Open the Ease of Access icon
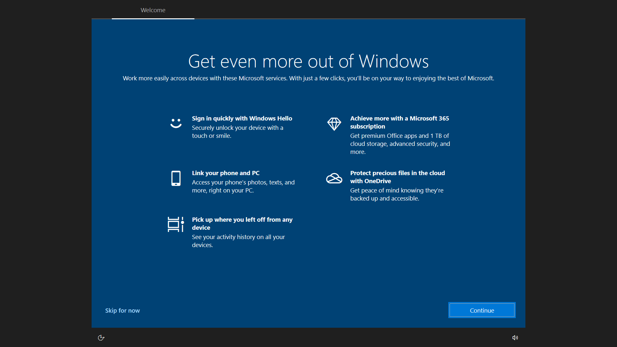The height and width of the screenshot is (347, 617). [x=101, y=337]
